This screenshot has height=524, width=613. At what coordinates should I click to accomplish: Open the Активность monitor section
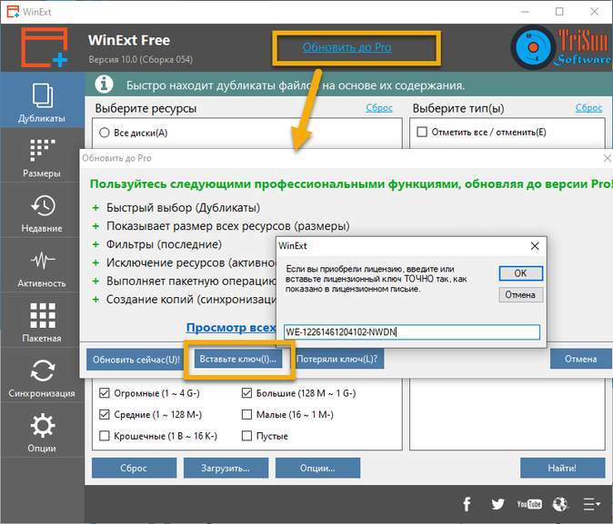pos(42,268)
